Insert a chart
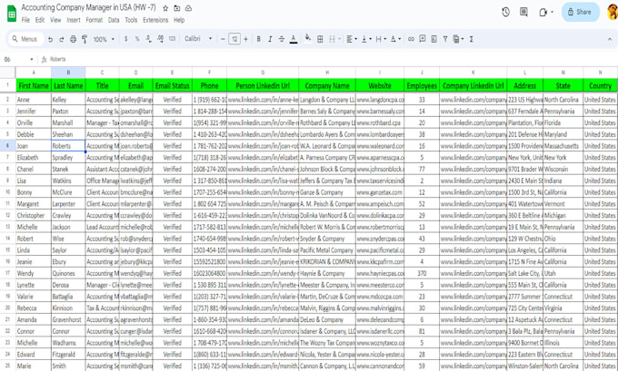Screen dimensions: 618x371 point(434,39)
